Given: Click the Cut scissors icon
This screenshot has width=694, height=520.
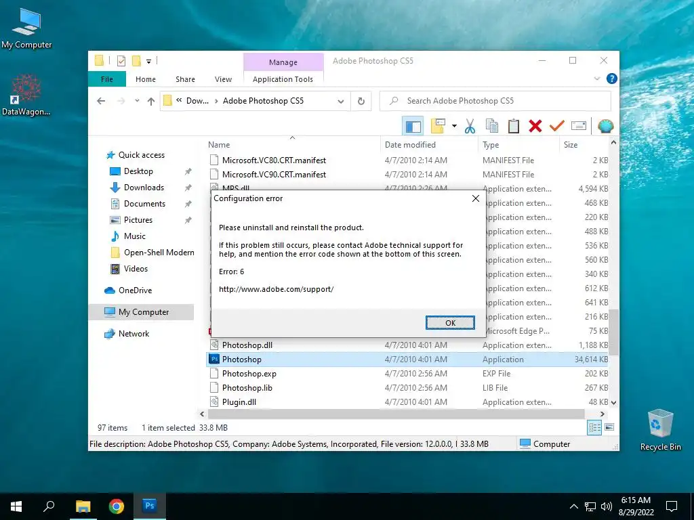Looking at the screenshot, I should pos(470,127).
